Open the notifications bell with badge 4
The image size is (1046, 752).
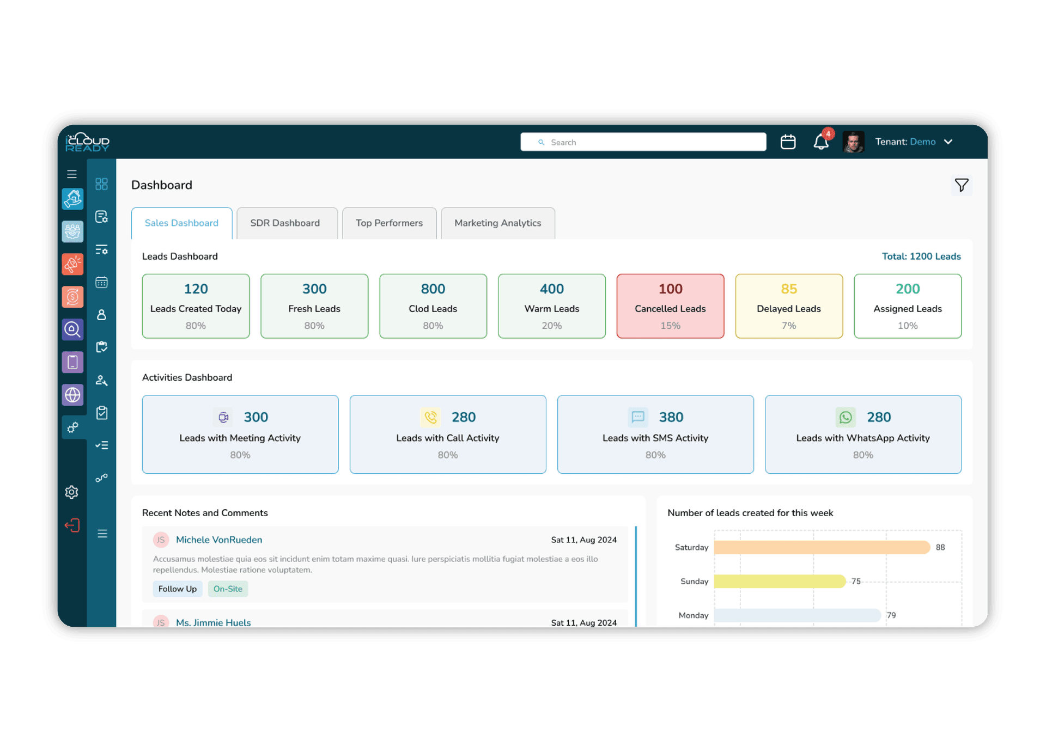[820, 142]
